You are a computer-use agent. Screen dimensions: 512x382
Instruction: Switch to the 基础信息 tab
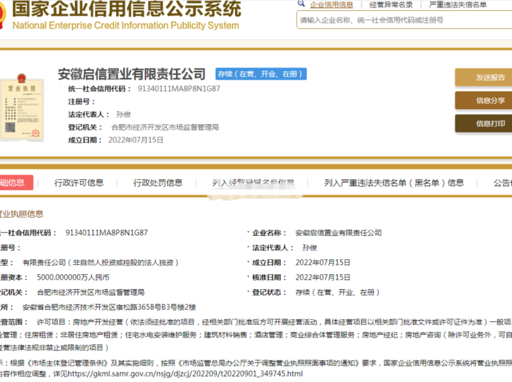tap(12, 183)
